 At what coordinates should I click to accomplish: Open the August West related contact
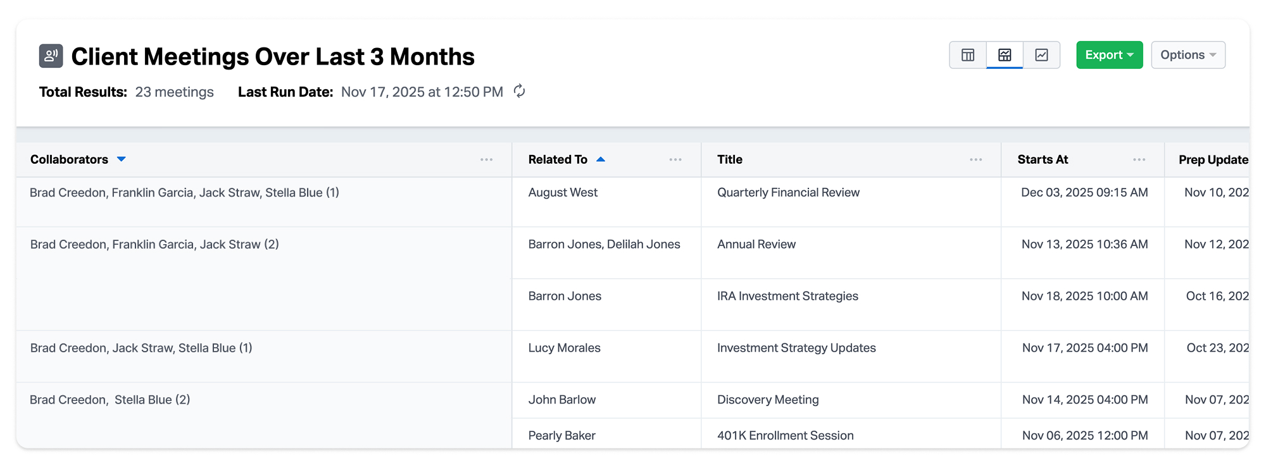pyautogui.click(x=563, y=193)
